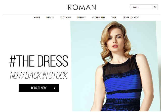Screen dimensions: 161x112
Task: Open the NEW IN menu item
Action: [50, 17]
